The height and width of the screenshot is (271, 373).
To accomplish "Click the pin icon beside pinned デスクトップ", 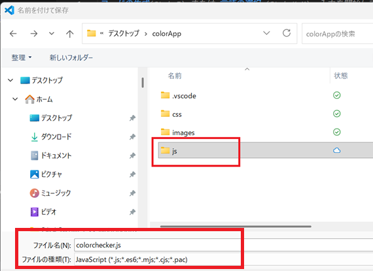I will 132,118.
